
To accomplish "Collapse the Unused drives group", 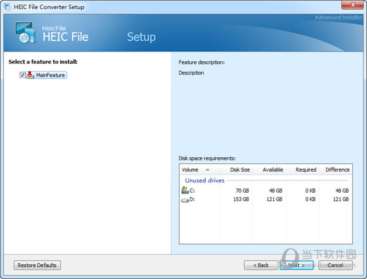I will [x=205, y=180].
